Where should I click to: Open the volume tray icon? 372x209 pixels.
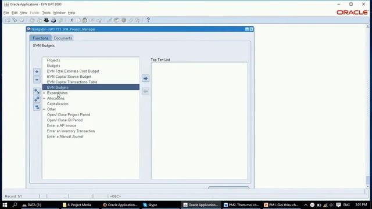331,205
